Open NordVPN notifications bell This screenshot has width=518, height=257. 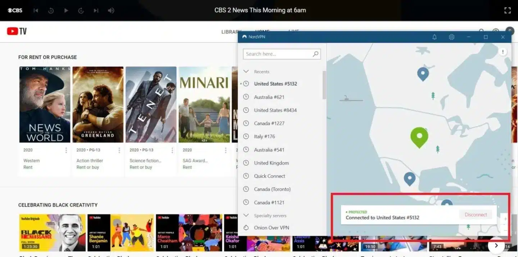click(x=435, y=37)
